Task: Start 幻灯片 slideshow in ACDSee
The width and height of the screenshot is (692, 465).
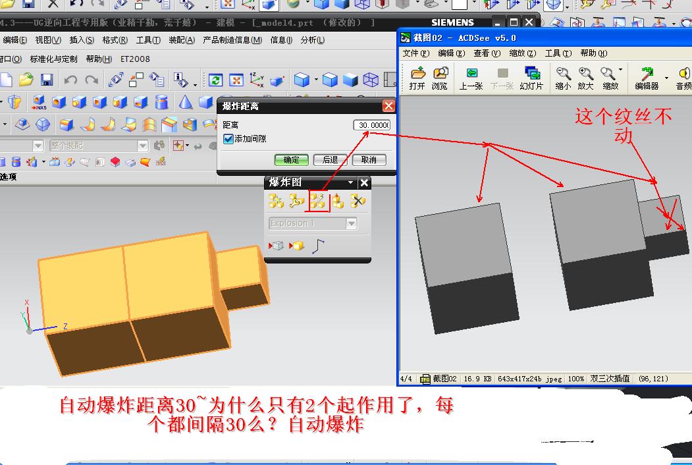Action: [531, 78]
